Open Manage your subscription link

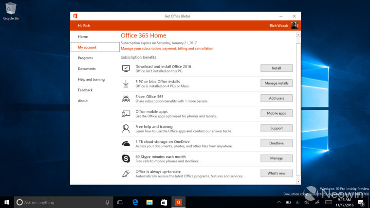tap(167, 49)
